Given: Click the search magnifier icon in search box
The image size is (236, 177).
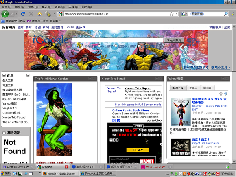Looking at the screenshot, I should (226, 14).
